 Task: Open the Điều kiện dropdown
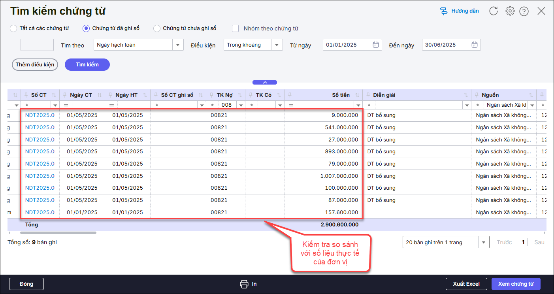277,45
